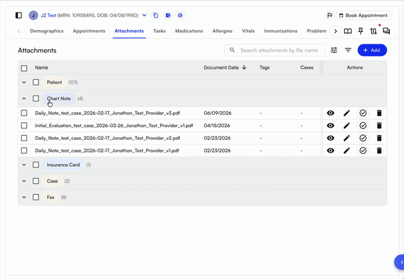View Initial_Evaluation v1 with eye icon

331,126
